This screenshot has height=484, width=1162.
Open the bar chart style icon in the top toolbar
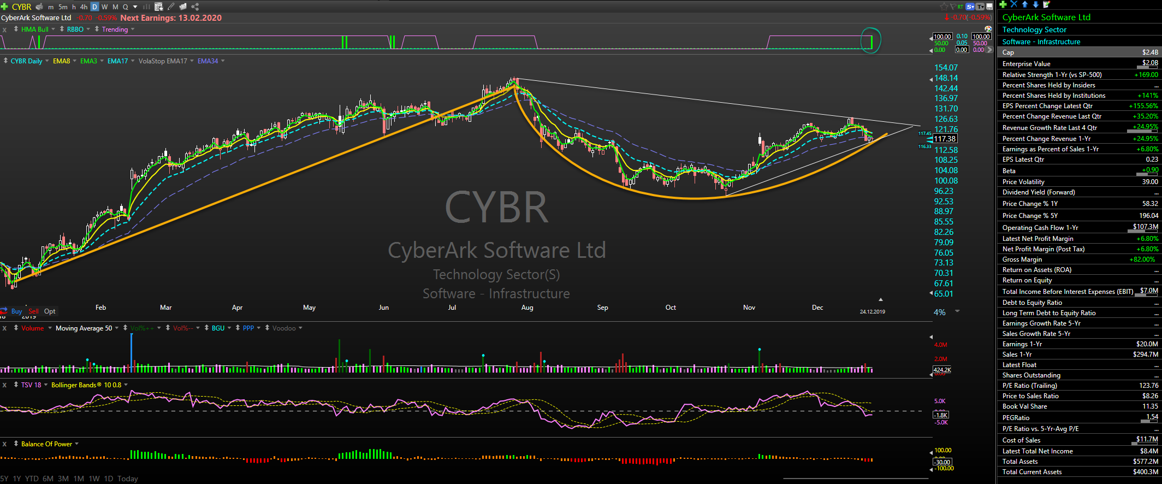click(146, 7)
